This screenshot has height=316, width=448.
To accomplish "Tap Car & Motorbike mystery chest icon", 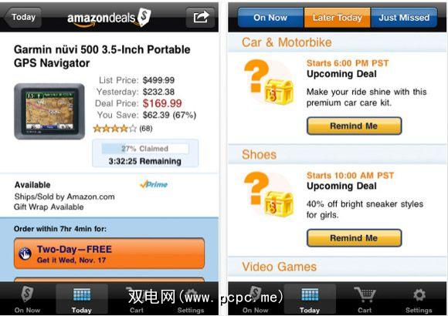I will (x=269, y=82).
